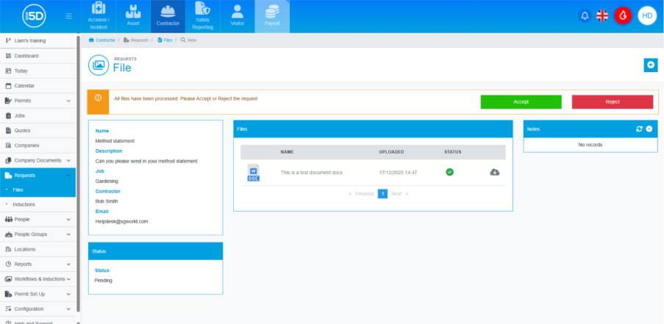Refresh the Notes panel
This screenshot has height=324, width=664.
click(x=640, y=129)
